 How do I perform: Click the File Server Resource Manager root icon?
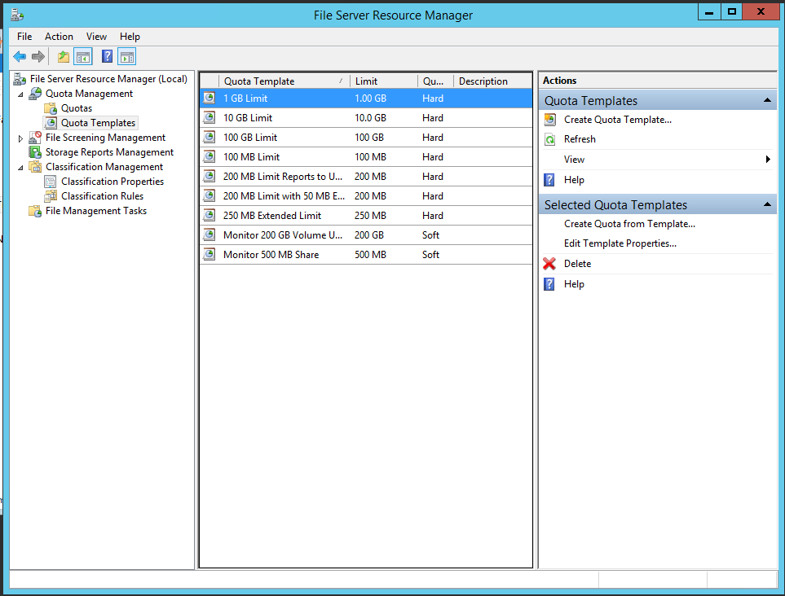20,79
